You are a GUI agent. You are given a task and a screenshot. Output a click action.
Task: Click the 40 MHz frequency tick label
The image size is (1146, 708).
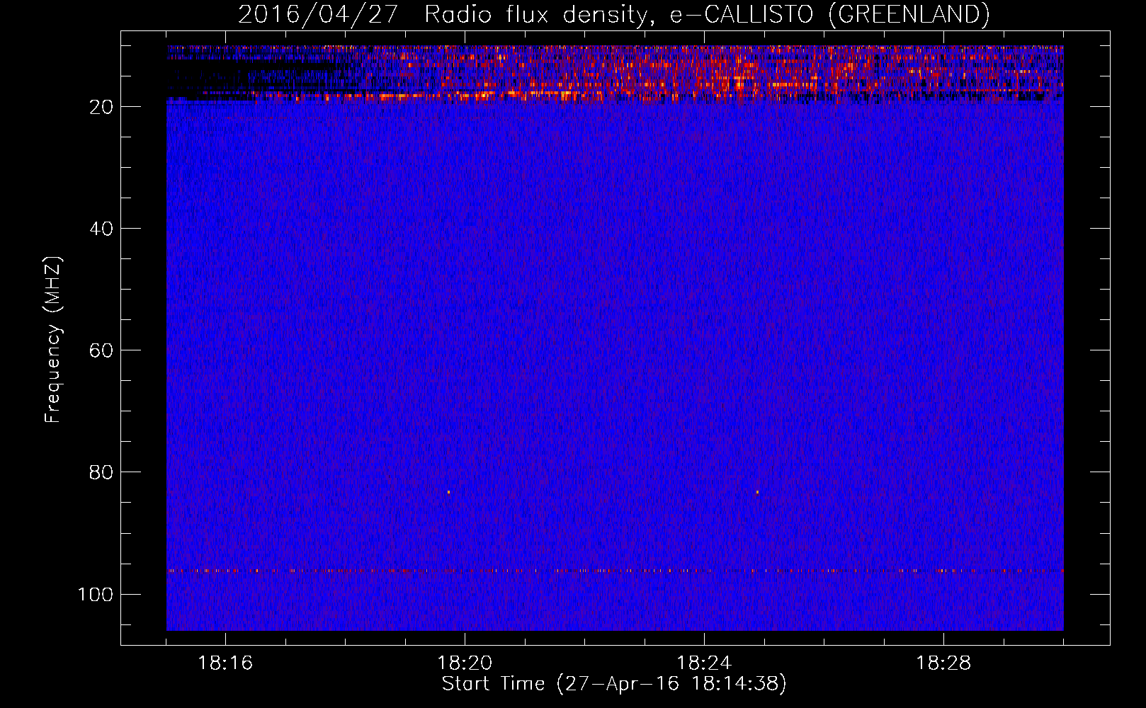tap(101, 229)
